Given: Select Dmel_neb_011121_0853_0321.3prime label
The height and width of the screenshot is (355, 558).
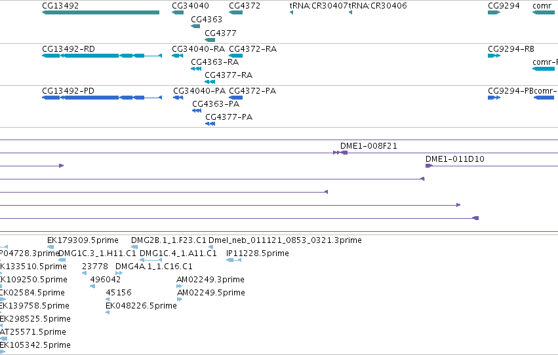Looking at the screenshot, I should (x=285, y=240).
